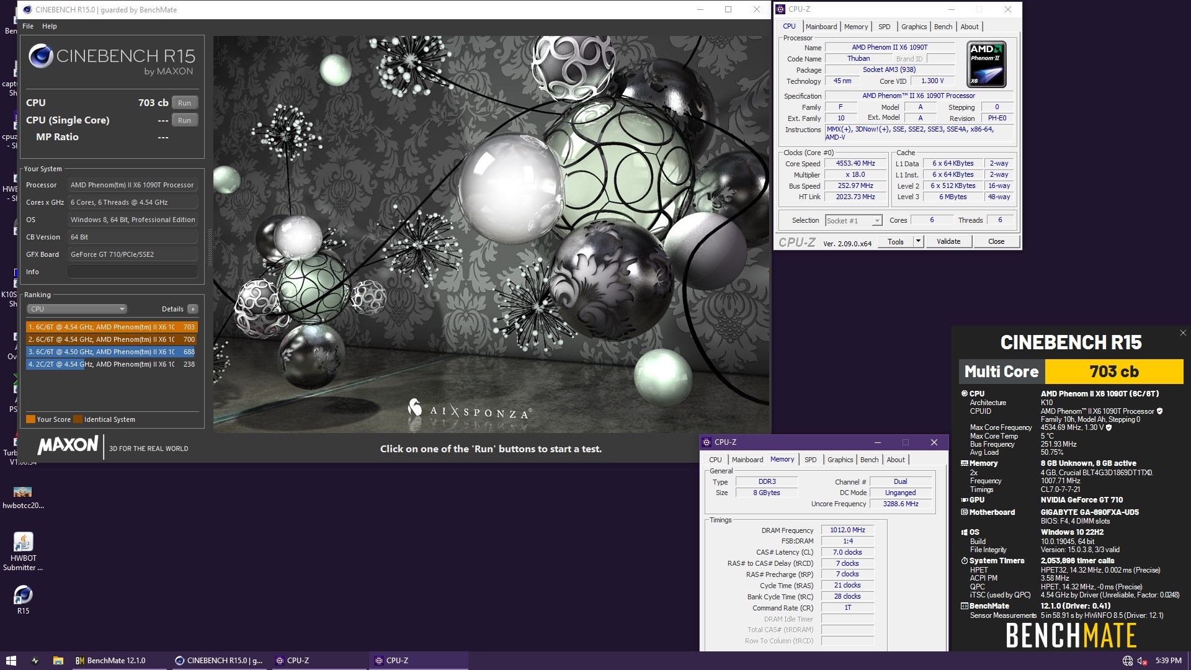Select ranking entry scoring 688
This screenshot has width=1191, height=670.
click(112, 352)
